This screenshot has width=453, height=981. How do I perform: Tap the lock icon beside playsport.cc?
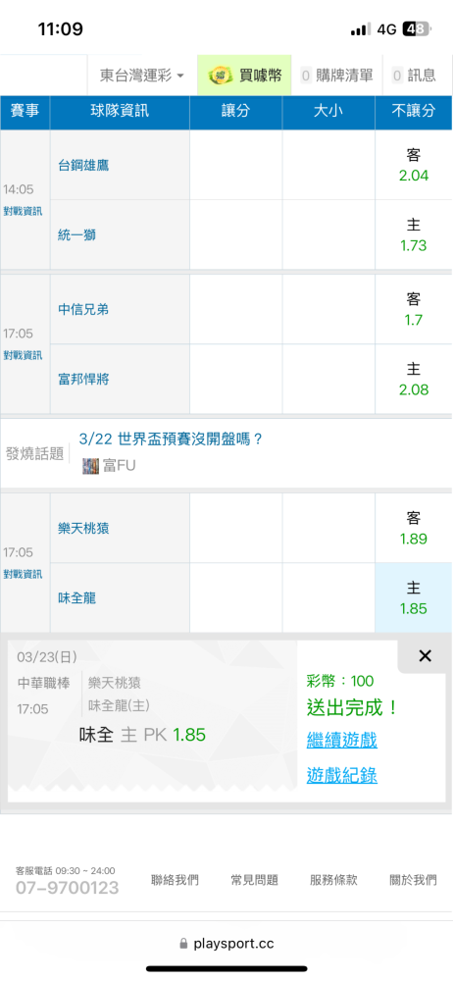tap(183, 943)
